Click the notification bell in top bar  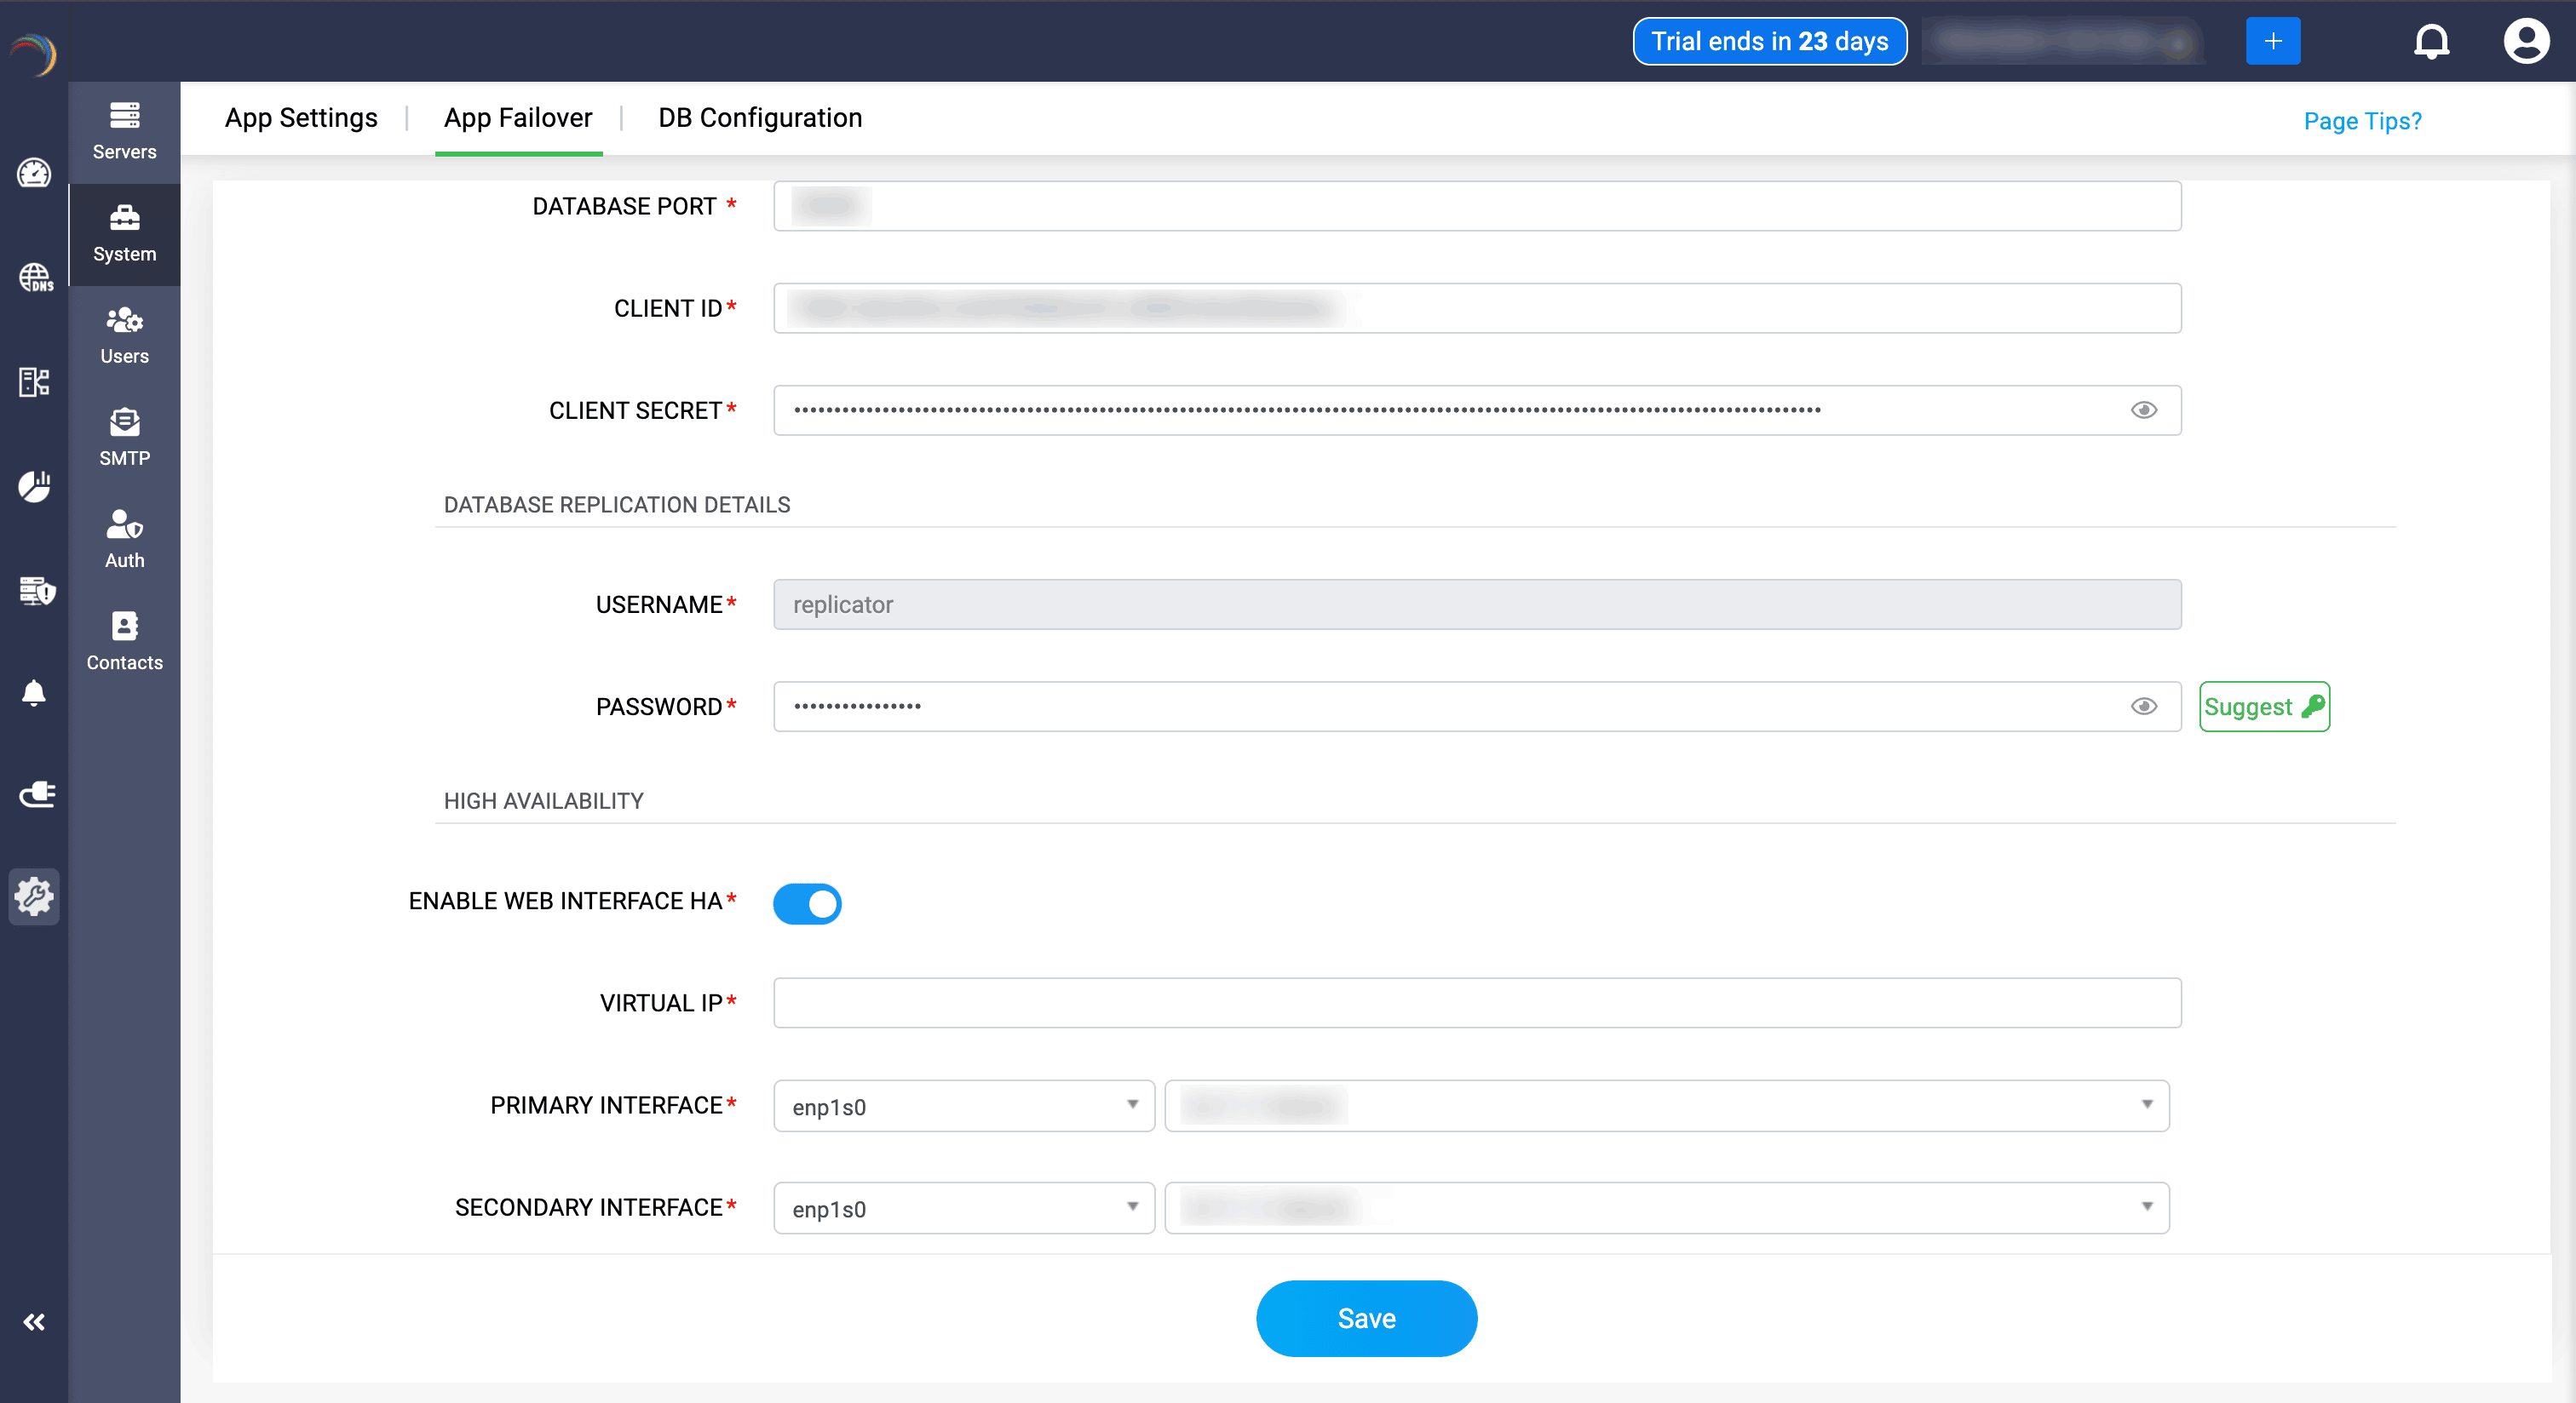pos(2431,42)
